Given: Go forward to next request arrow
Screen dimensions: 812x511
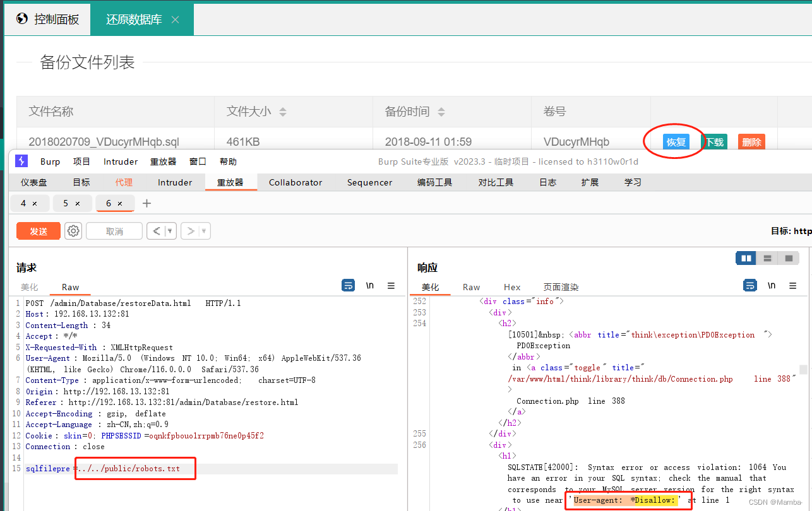Looking at the screenshot, I should 191,231.
